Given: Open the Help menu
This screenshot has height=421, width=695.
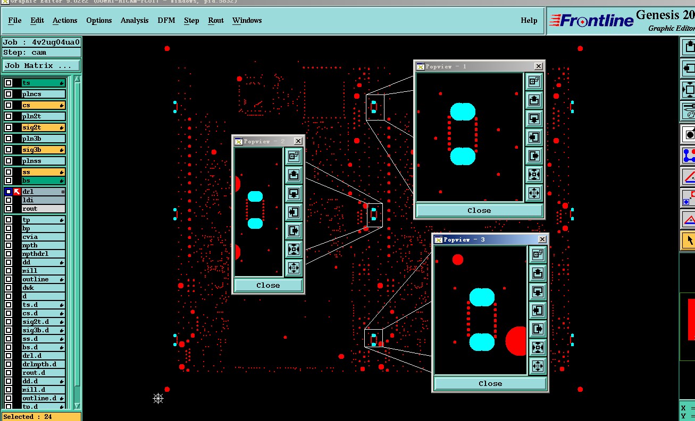Looking at the screenshot, I should 529,20.
